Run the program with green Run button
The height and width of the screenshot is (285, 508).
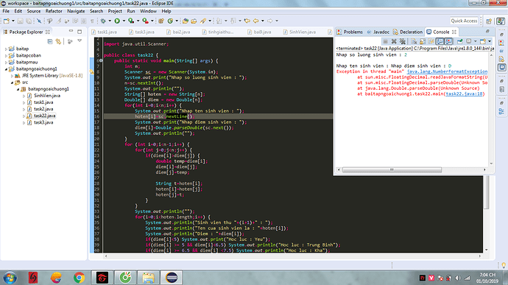[x=117, y=21]
